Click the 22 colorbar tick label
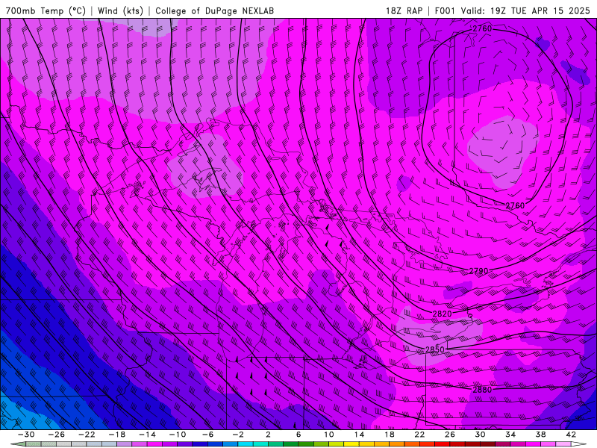The image size is (597, 448). pyautogui.click(x=419, y=435)
